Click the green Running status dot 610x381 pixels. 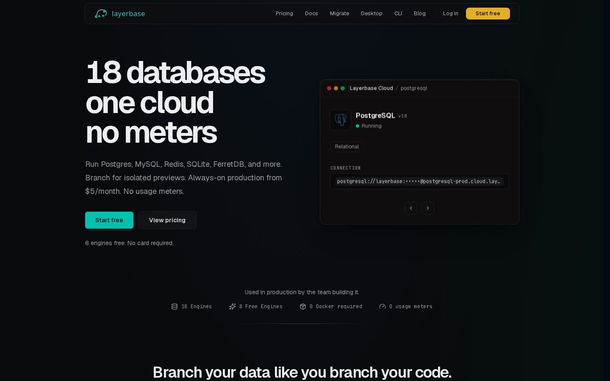pos(358,126)
